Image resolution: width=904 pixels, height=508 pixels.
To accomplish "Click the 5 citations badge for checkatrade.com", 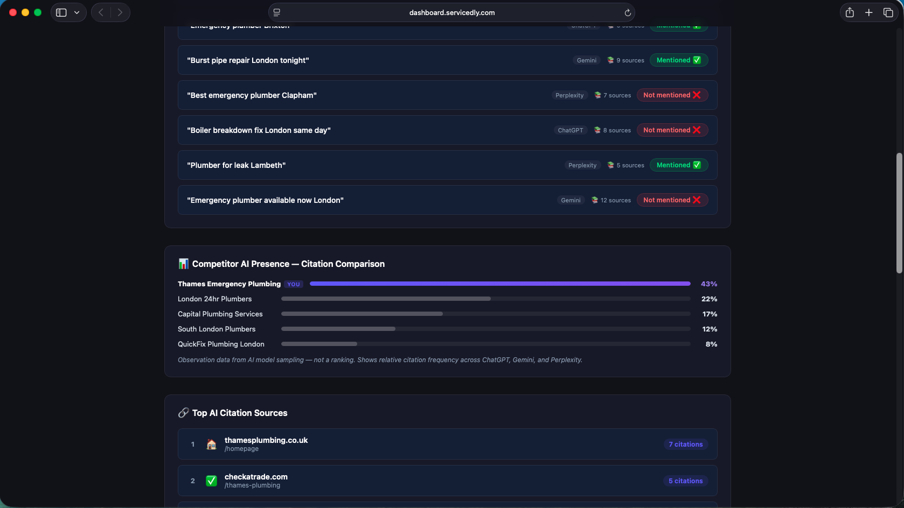I will pos(685,481).
